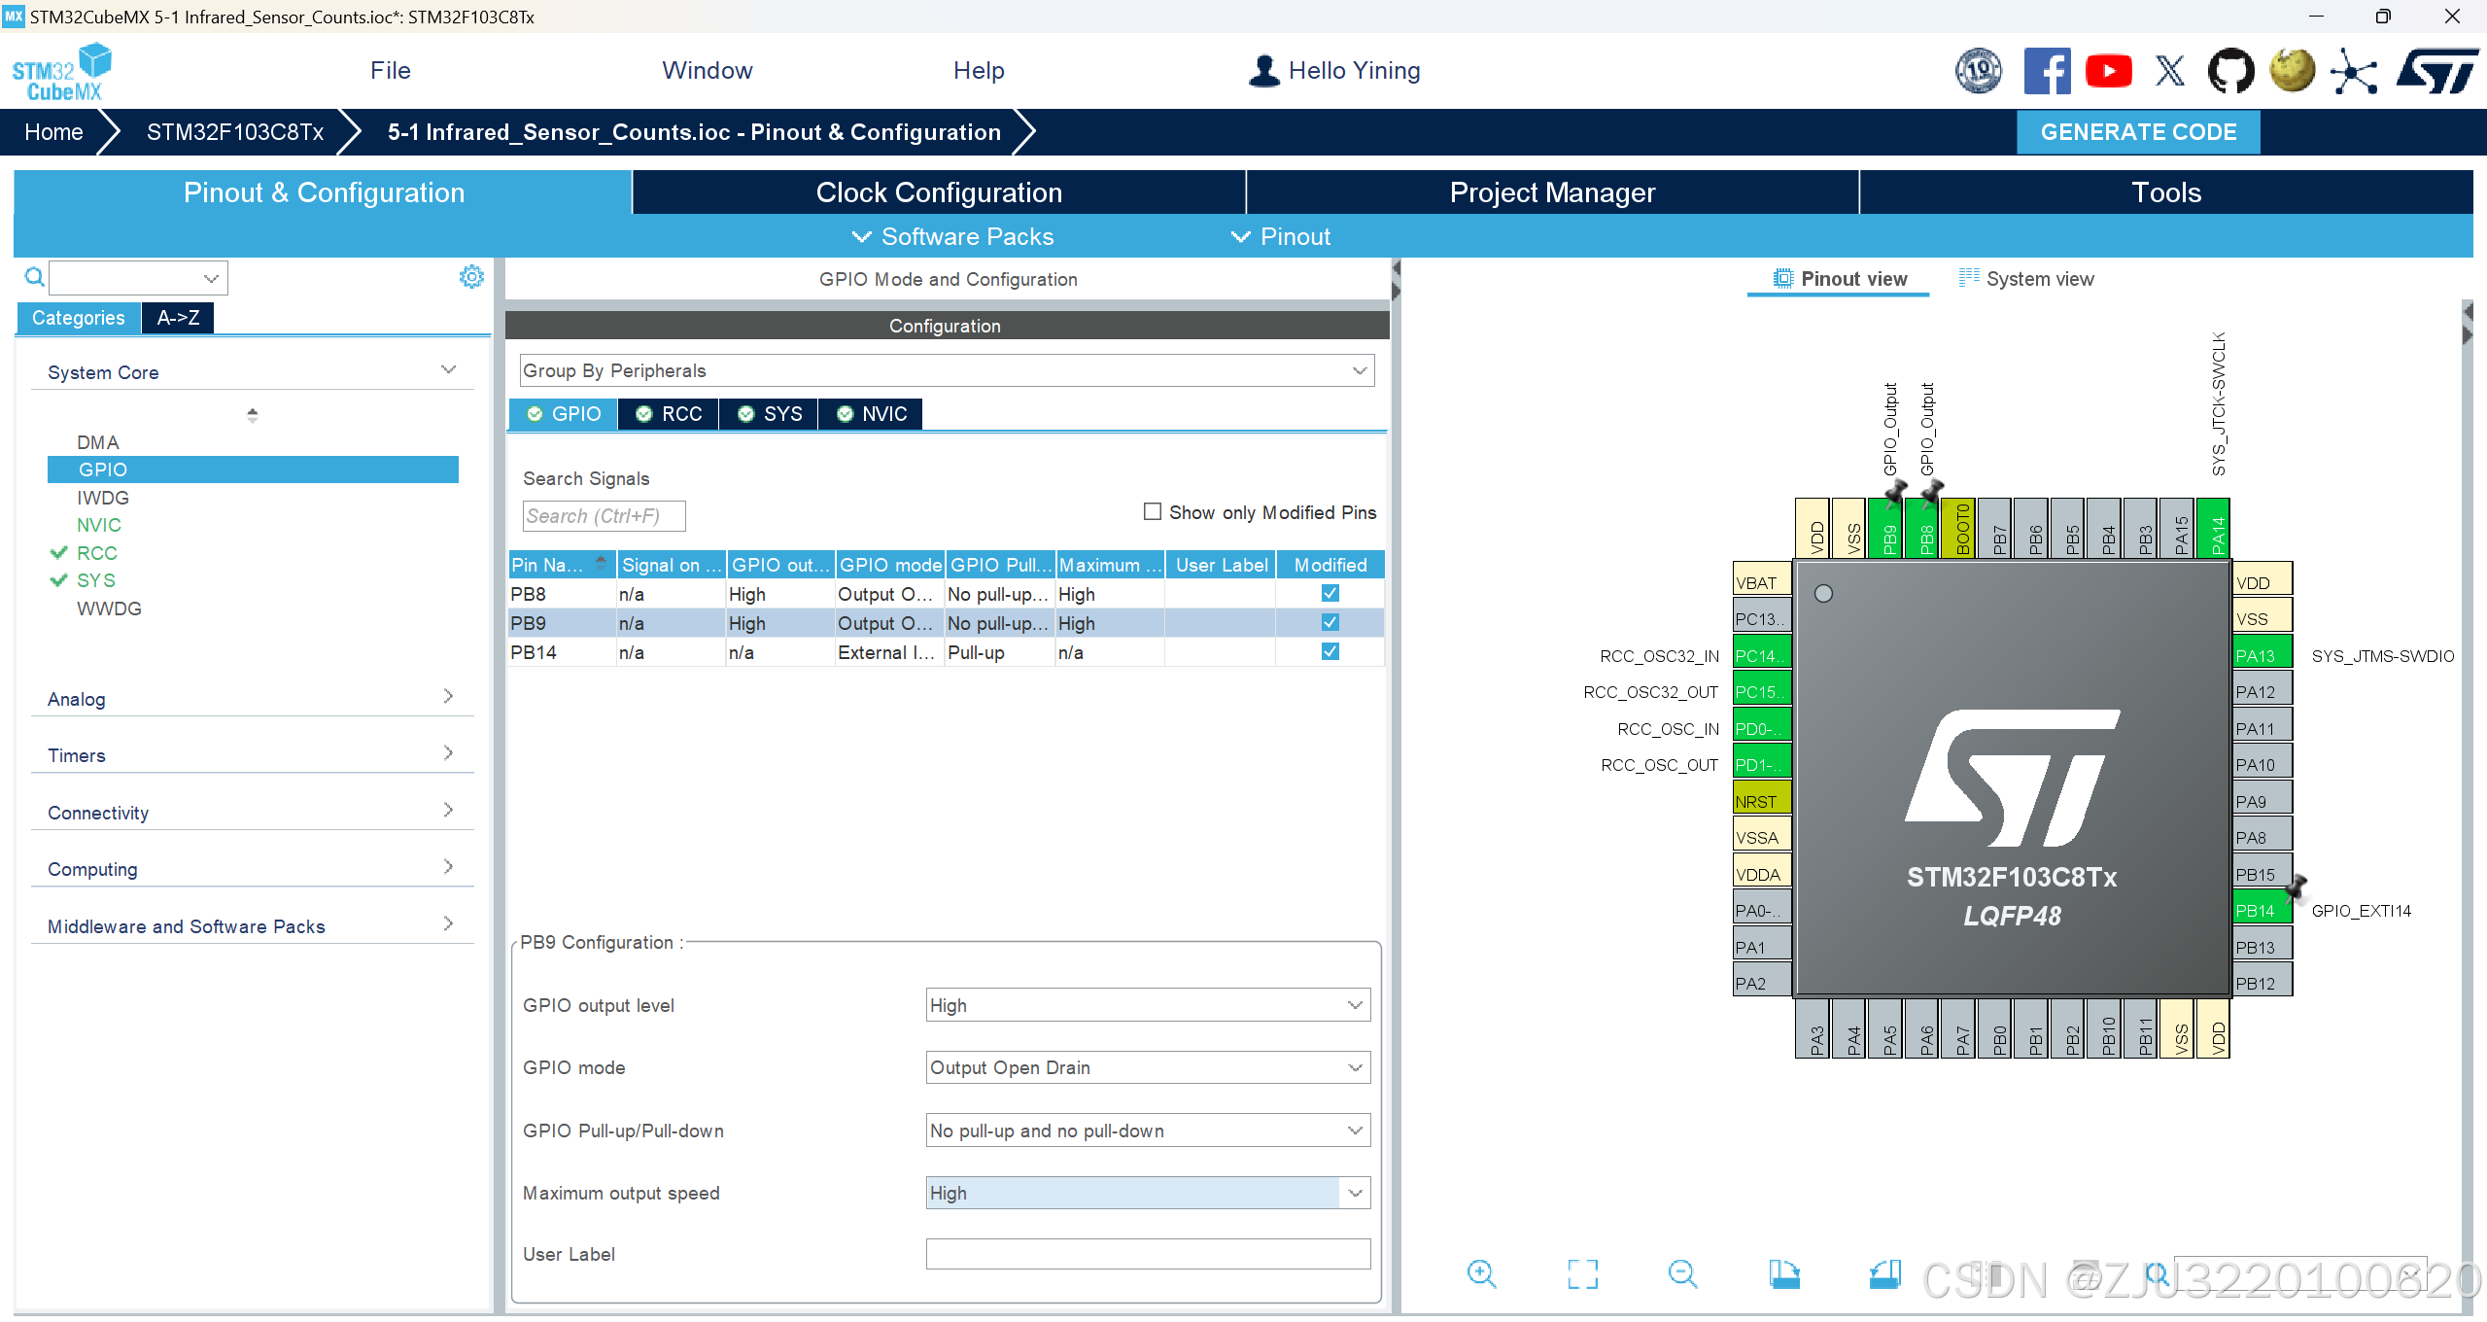
Task: Rotate the chip view clockwise
Action: tap(1784, 1273)
